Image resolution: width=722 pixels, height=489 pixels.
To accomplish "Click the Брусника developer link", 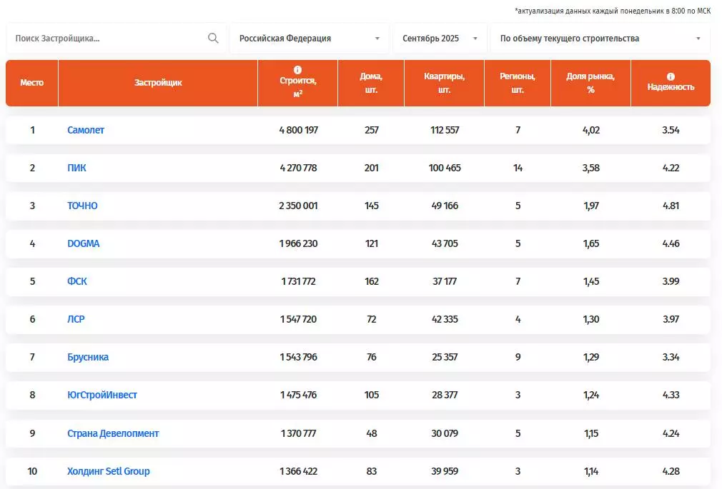I will (88, 357).
